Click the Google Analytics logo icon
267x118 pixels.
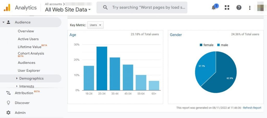click(7, 8)
